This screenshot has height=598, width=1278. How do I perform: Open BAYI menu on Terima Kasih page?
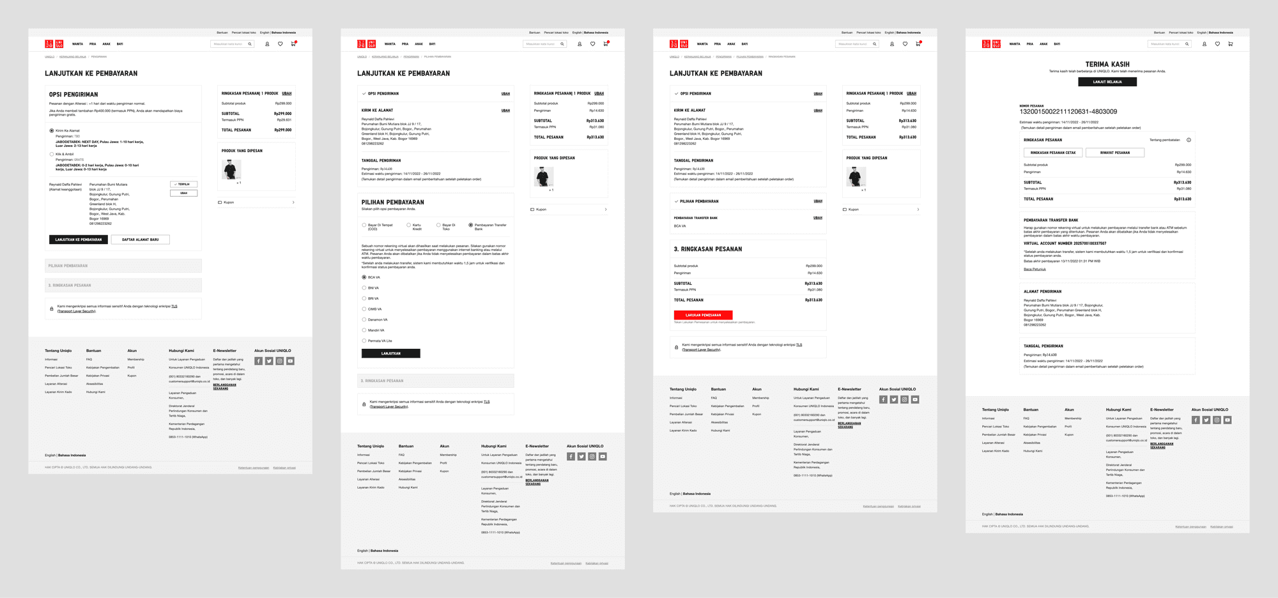pos(1057,44)
